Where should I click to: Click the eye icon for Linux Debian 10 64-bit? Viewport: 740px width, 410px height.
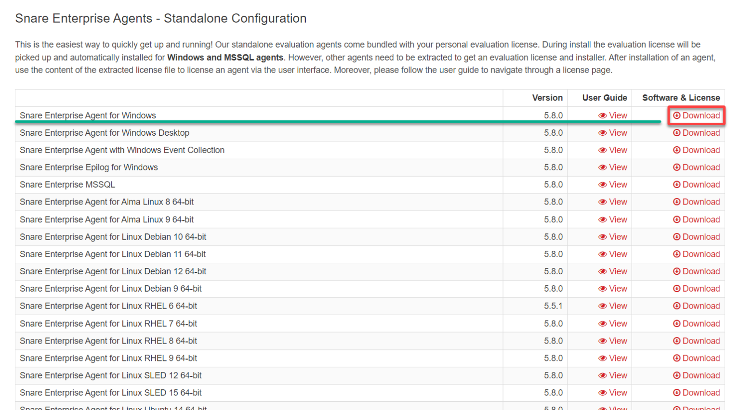602,237
